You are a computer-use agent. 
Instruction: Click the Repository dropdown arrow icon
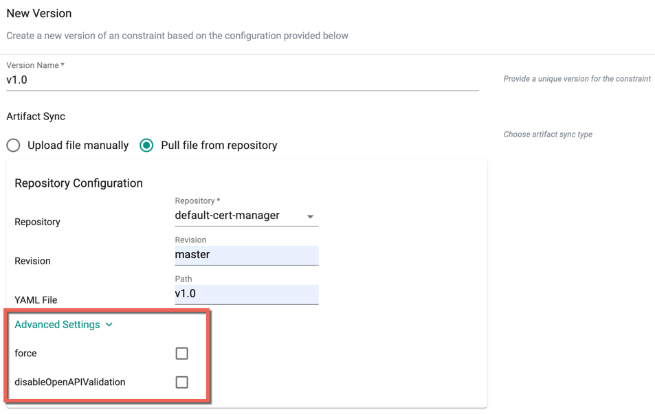pyautogui.click(x=310, y=216)
